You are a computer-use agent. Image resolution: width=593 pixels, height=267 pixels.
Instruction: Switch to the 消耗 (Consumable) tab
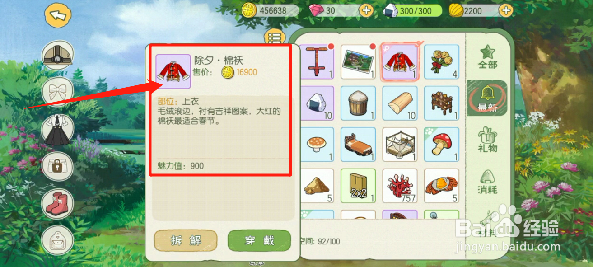pos(488,182)
